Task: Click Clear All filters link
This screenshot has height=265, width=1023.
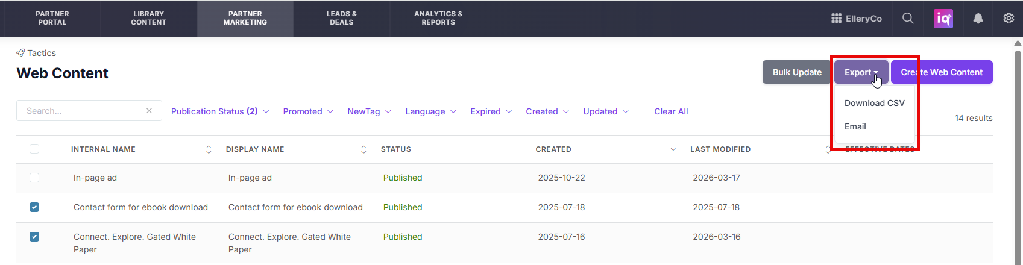Action: pos(671,111)
